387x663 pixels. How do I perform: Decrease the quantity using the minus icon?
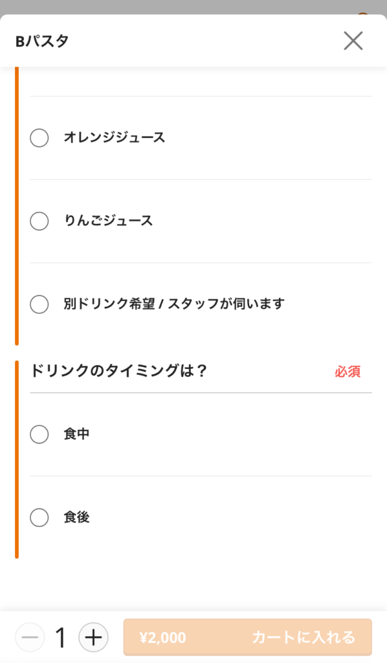pyautogui.click(x=30, y=637)
